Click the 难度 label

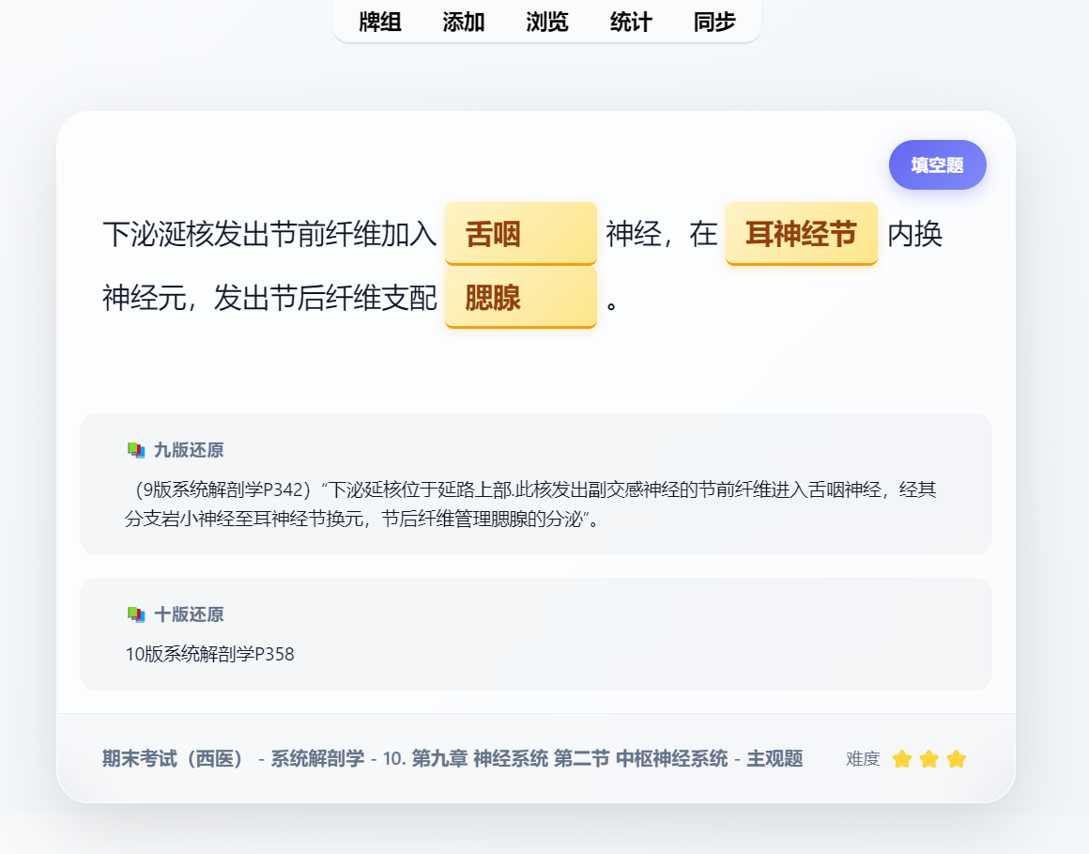click(863, 759)
